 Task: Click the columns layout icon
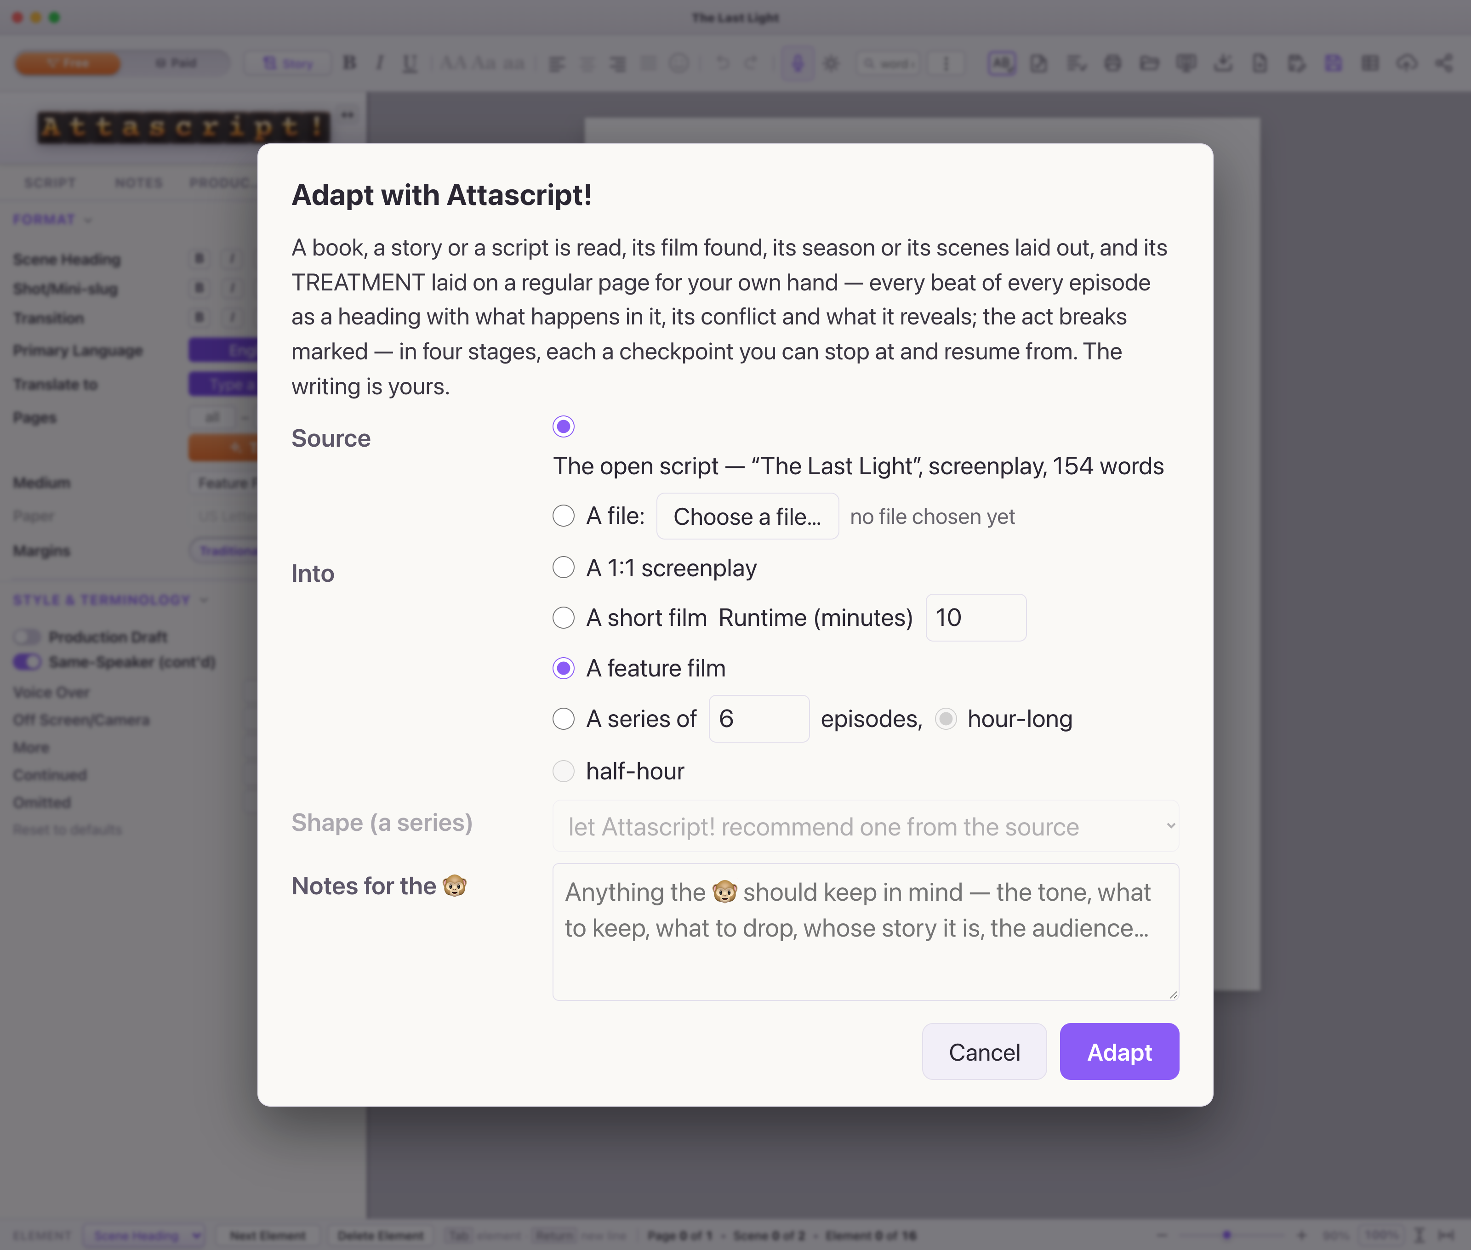coord(1369,63)
